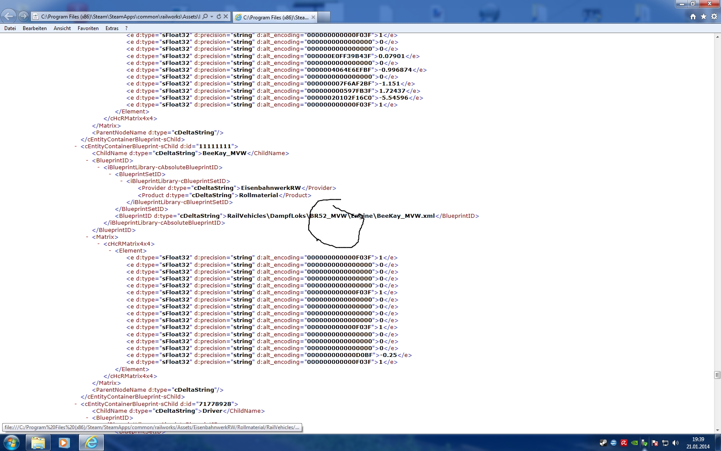The height and width of the screenshot is (451, 721).
Task: Collapse the cEntityContainerBlueprint-sChild 71778928 node
Action: tap(76, 404)
